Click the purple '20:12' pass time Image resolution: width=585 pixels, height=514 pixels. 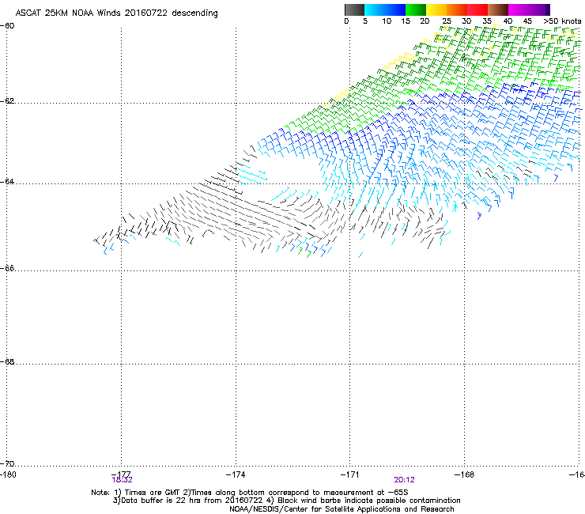click(x=404, y=480)
